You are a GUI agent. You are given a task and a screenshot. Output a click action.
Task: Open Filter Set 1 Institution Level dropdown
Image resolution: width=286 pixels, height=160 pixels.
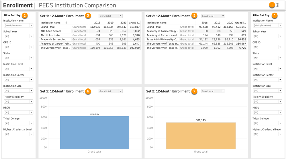pyautogui.click(x=18, y=69)
